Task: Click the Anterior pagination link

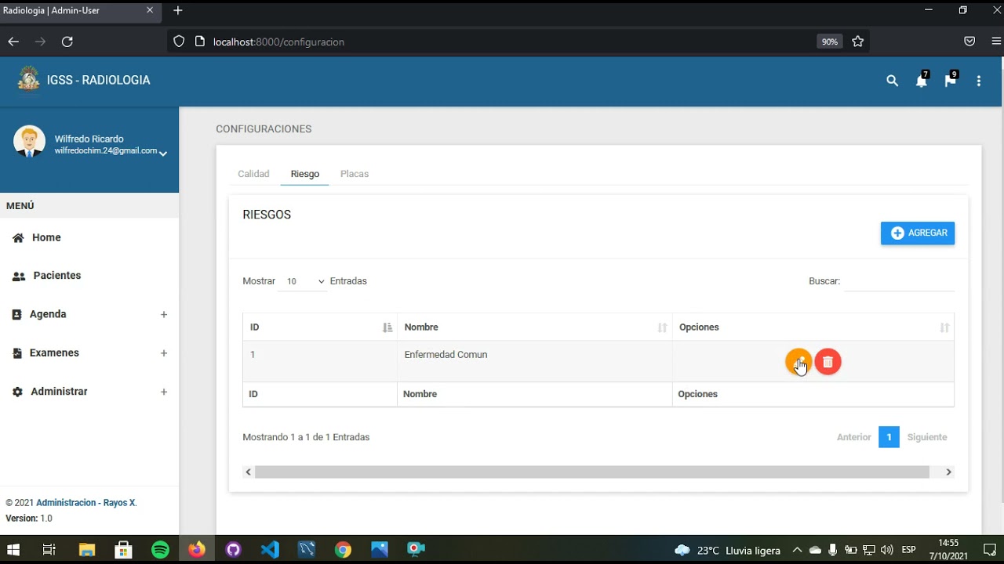Action: [x=853, y=437]
